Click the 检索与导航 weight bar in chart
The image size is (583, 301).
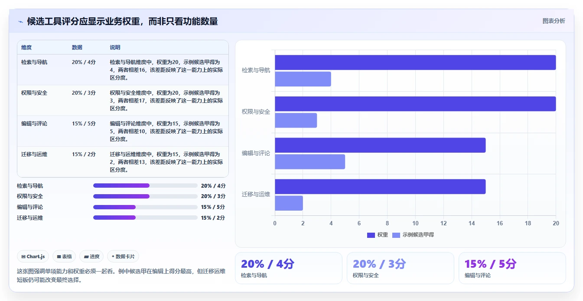pyautogui.click(x=415, y=62)
